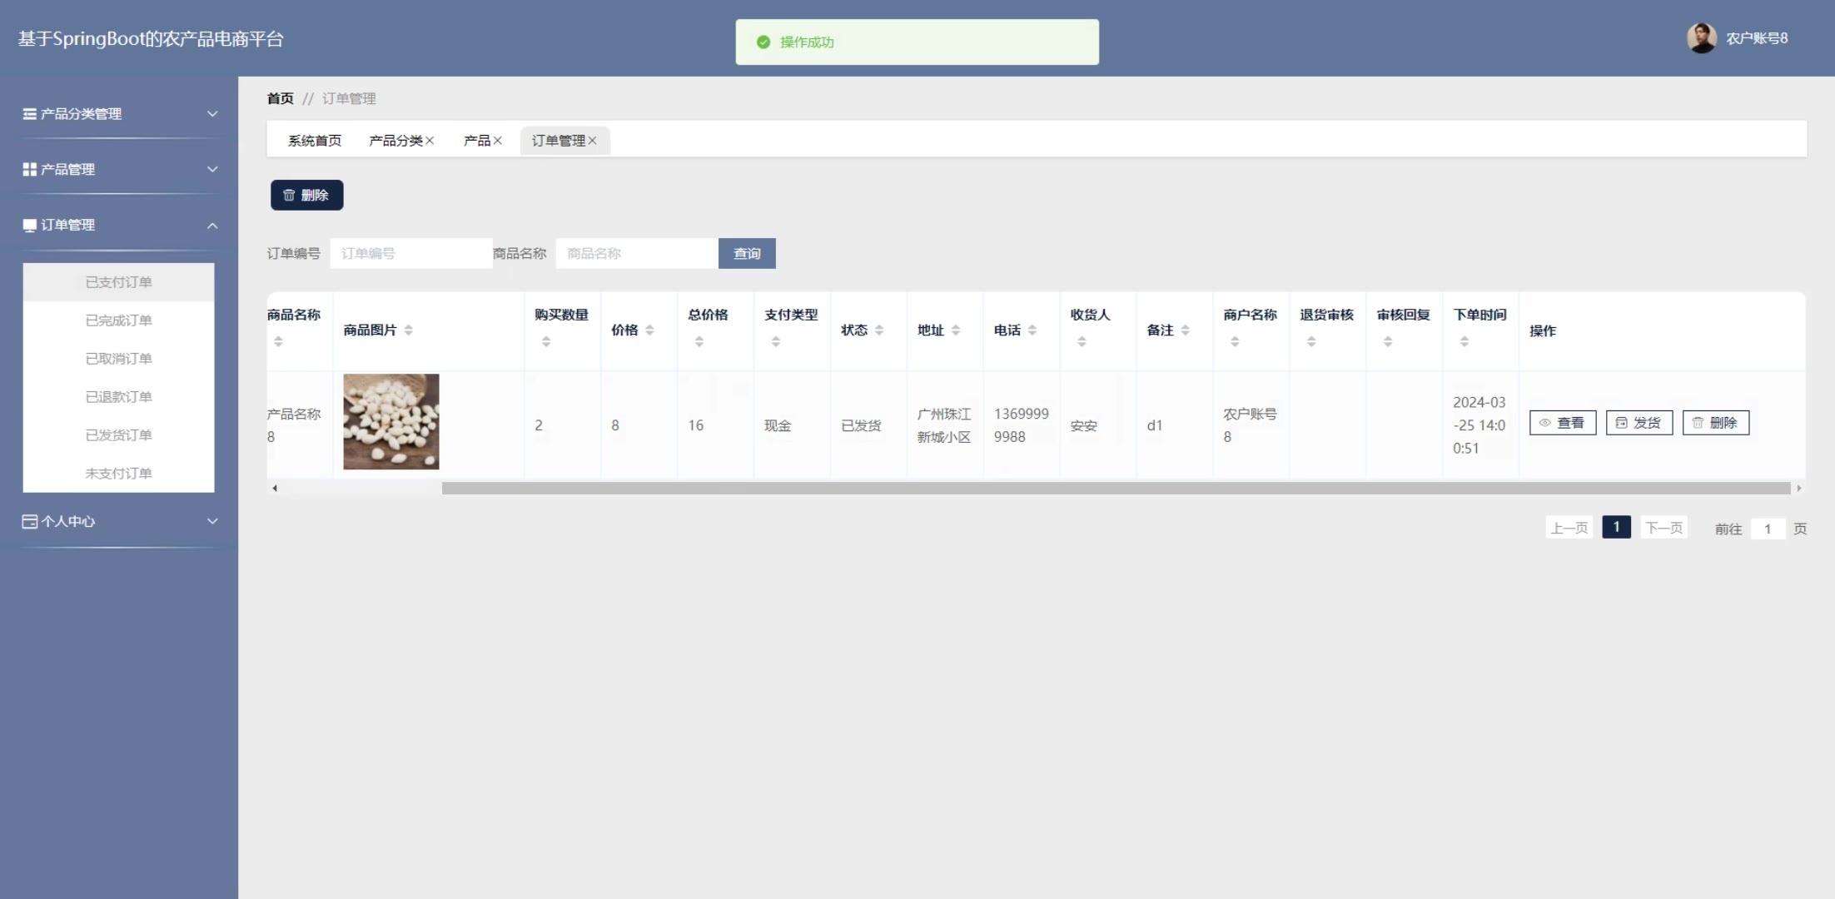Click the dark 删除 button above filters
The height and width of the screenshot is (899, 1835).
[306, 195]
